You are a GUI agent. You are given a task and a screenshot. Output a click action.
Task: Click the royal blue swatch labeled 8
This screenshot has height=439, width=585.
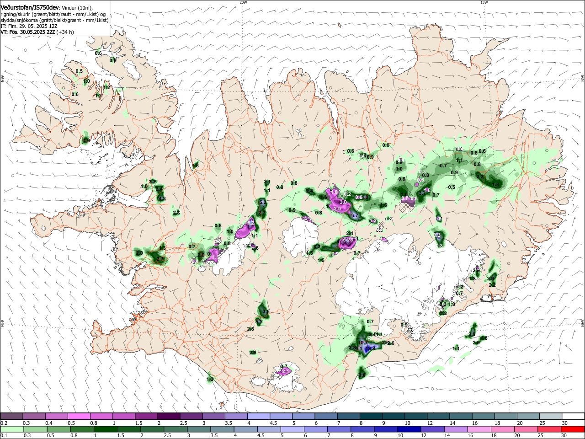(x=363, y=429)
